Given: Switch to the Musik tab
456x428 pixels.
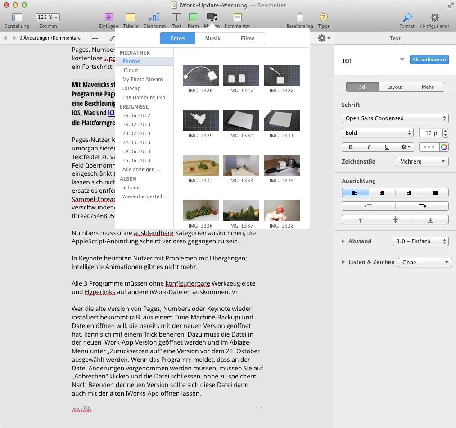Looking at the screenshot, I should point(212,38).
